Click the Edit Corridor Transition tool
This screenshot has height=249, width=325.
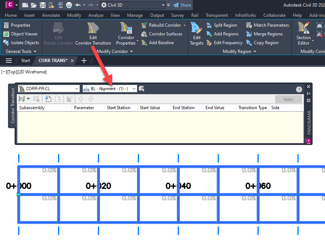[93, 34]
